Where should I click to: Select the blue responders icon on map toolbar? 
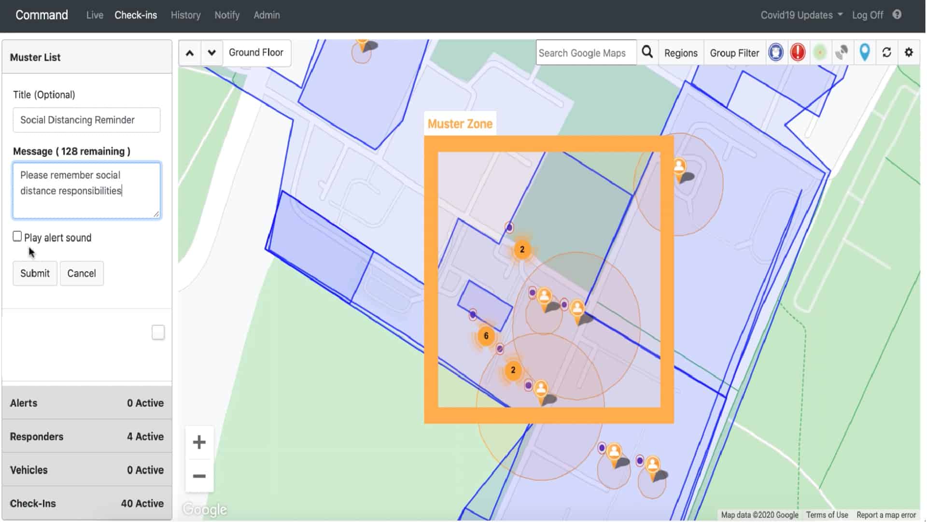tap(776, 53)
